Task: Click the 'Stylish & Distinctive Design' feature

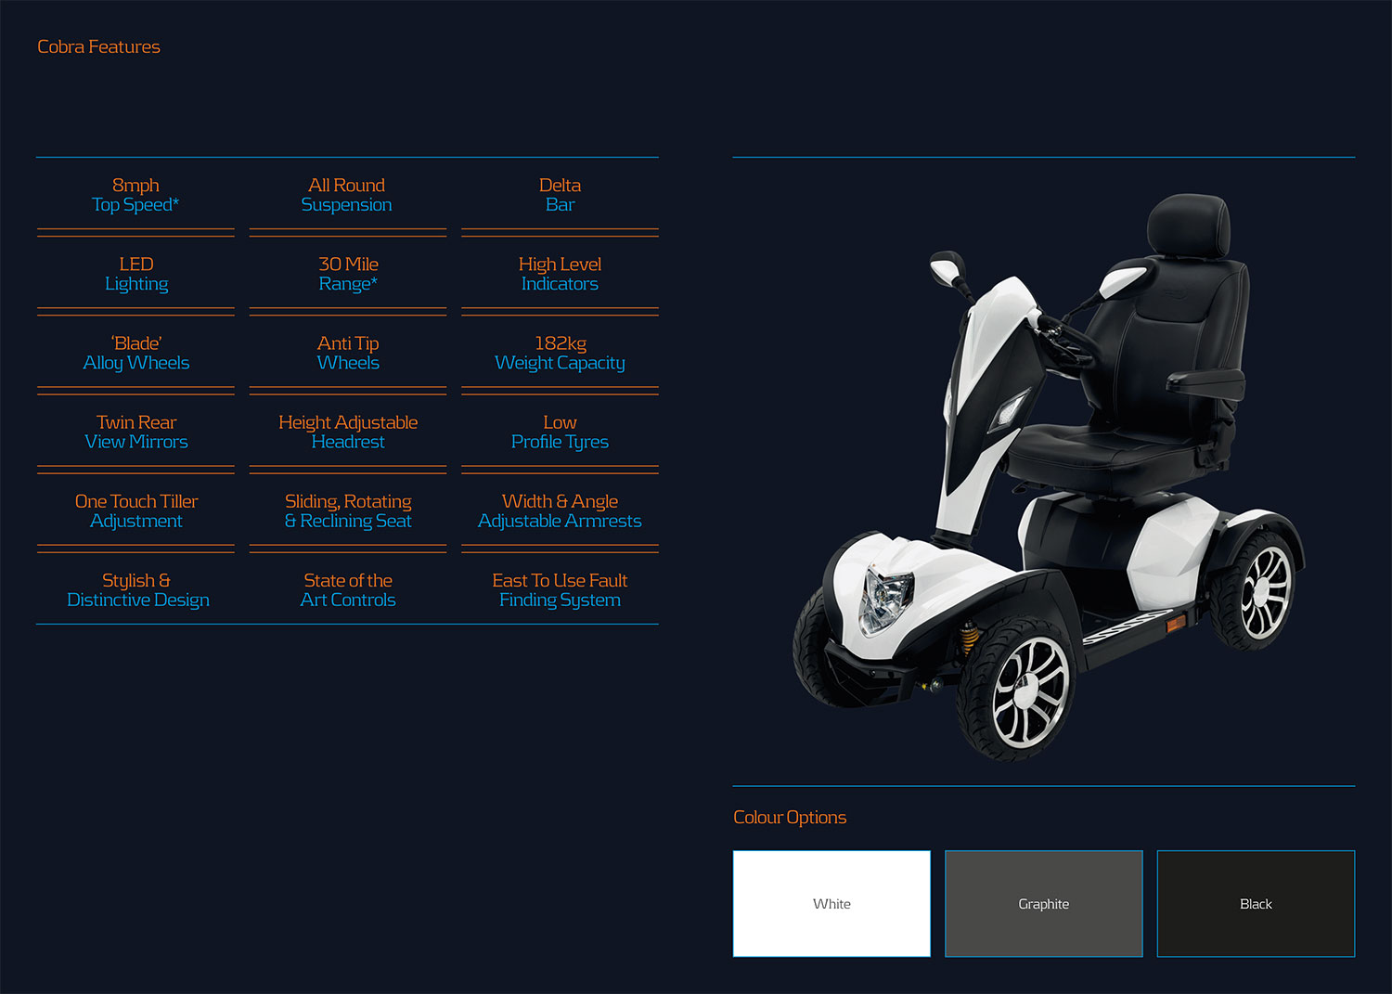Action: click(137, 589)
